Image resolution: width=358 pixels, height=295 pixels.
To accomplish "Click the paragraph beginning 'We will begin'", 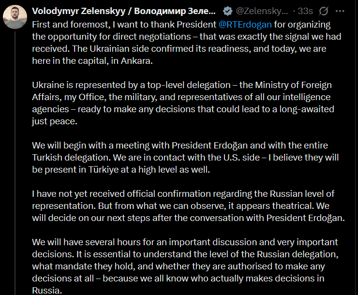I will (185, 158).
